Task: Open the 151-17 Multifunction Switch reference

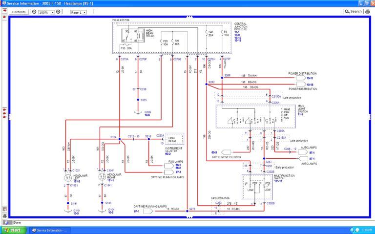Action: click(x=278, y=181)
